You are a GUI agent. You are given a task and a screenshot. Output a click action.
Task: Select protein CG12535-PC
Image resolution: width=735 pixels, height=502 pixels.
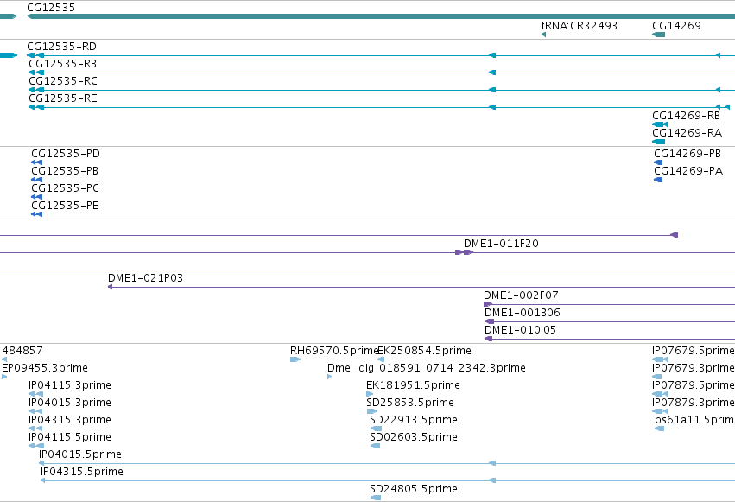(x=65, y=188)
